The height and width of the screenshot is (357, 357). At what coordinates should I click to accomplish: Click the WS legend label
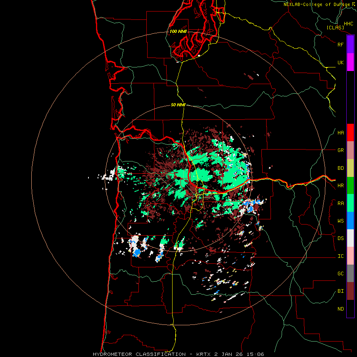click(x=340, y=221)
